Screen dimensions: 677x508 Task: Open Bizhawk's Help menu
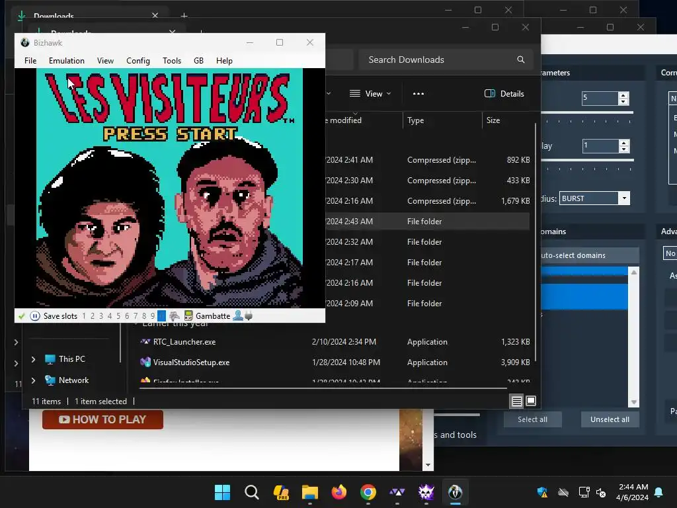click(x=224, y=60)
